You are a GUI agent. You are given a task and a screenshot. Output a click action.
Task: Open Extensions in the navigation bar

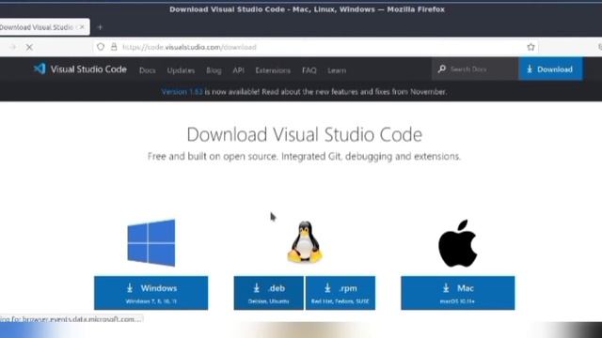point(273,70)
